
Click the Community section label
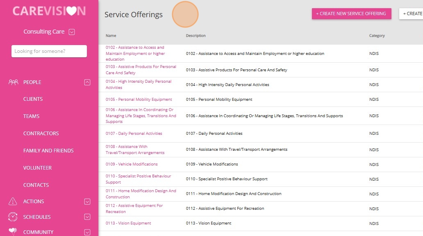click(38, 232)
